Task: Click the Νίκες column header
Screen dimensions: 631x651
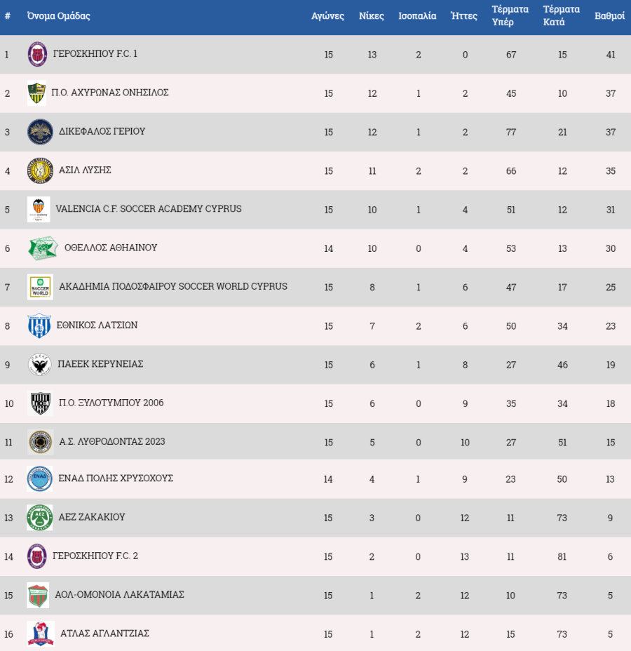Action: tap(372, 15)
